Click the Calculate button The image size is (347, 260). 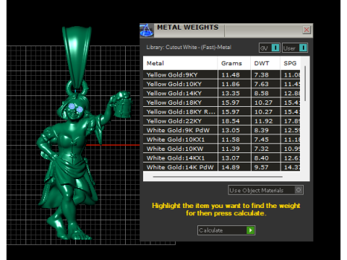[x=226, y=230]
